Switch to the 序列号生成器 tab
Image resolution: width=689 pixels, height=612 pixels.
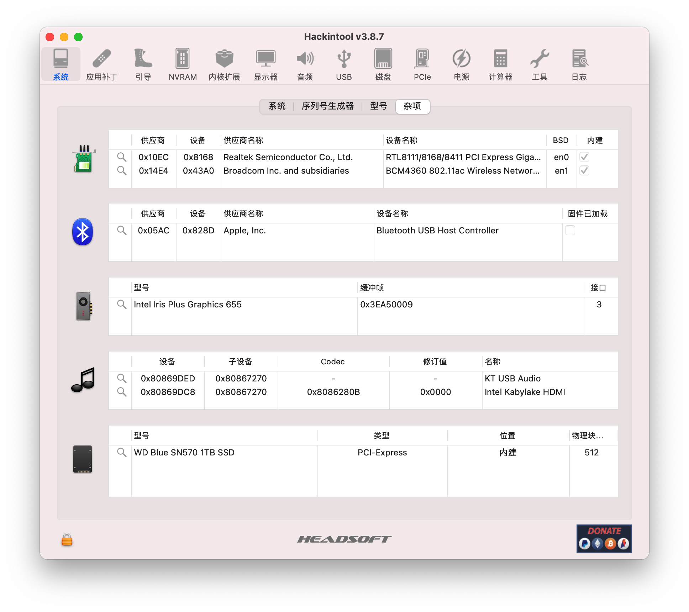click(327, 106)
